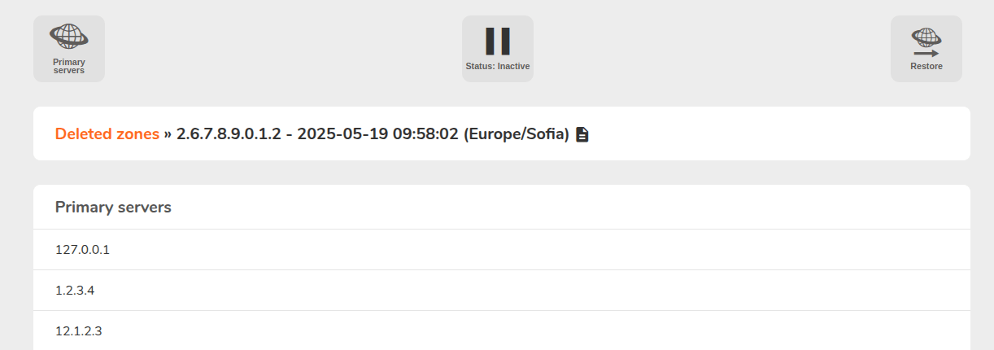Toggle the zone via "Status: Inactive" label
The height and width of the screenshot is (350, 994).
[498, 66]
